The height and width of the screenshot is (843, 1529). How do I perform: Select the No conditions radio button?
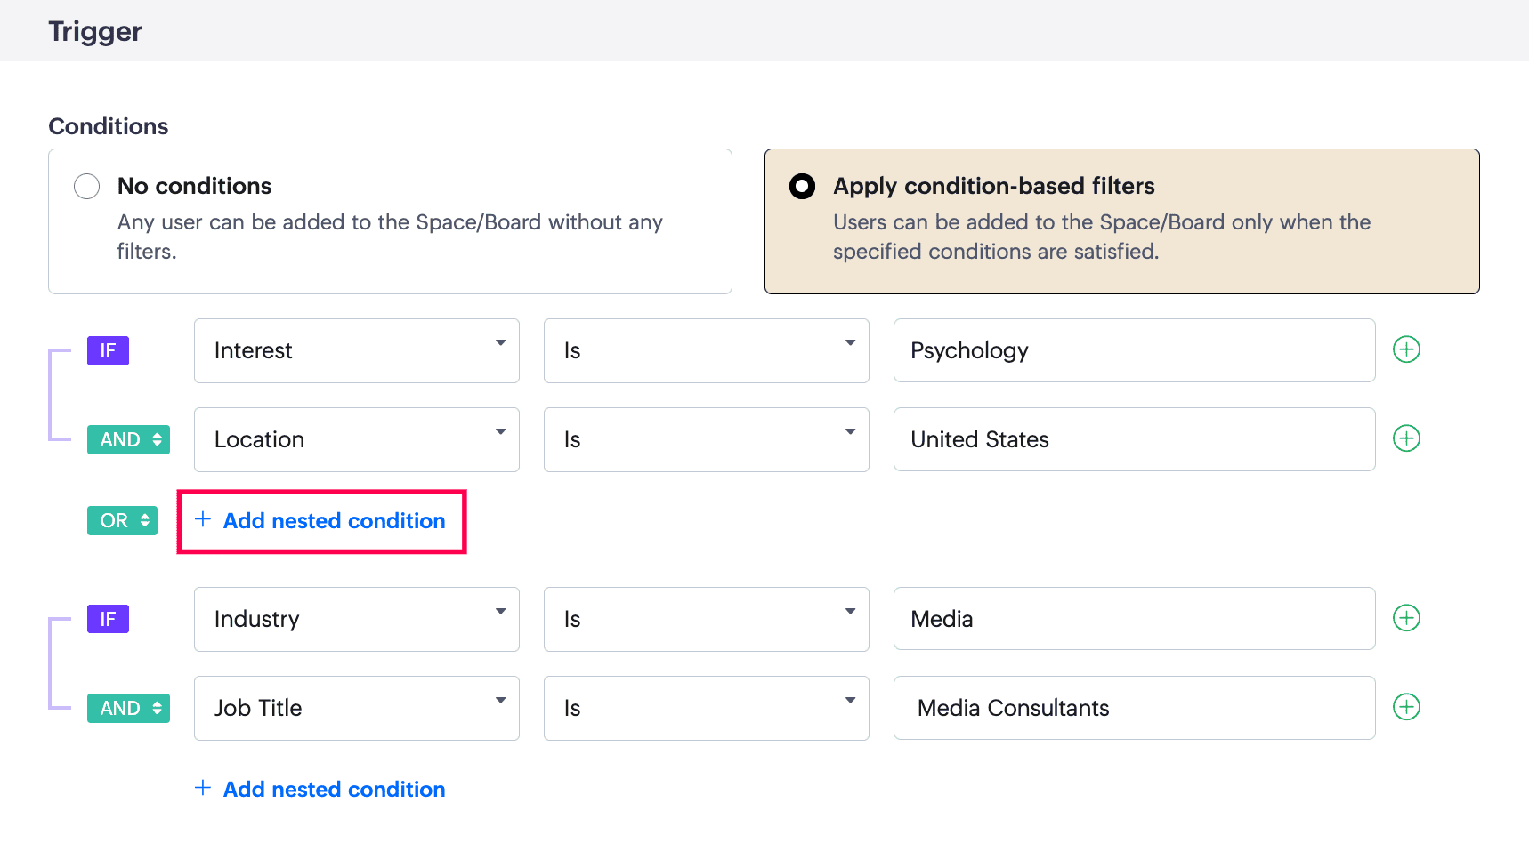click(87, 186)
